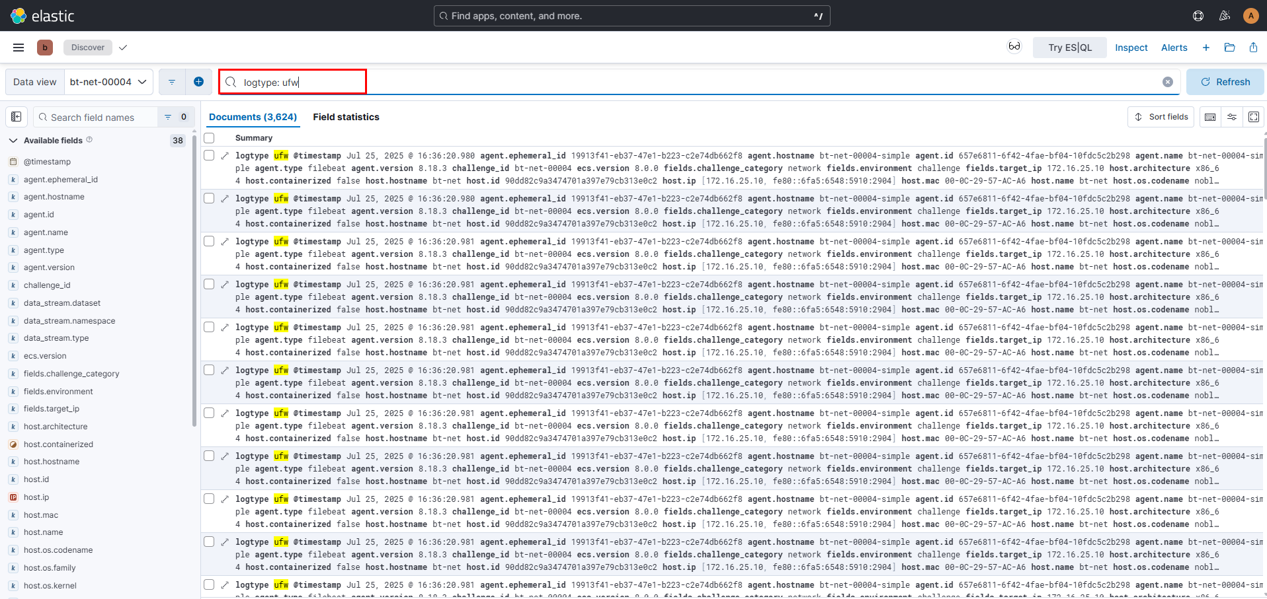Viewport: 1267px width, 599px height.
Task: Open the user avatar menu
Action: click(1250, 16)
